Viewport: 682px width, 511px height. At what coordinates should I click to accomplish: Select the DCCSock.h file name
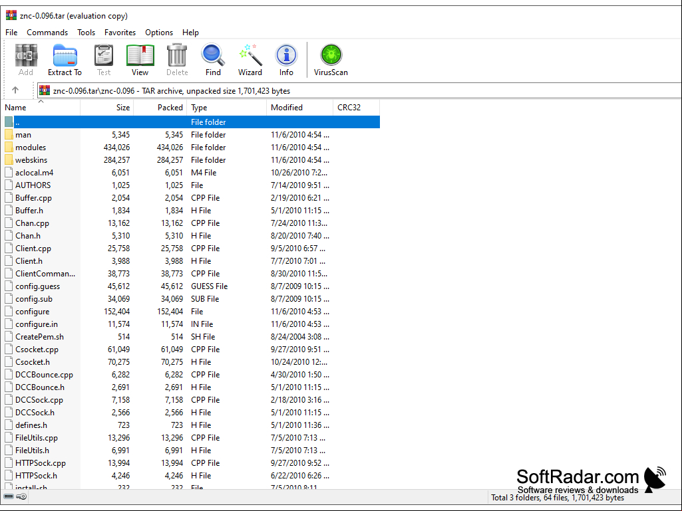[x=35, y=413]
